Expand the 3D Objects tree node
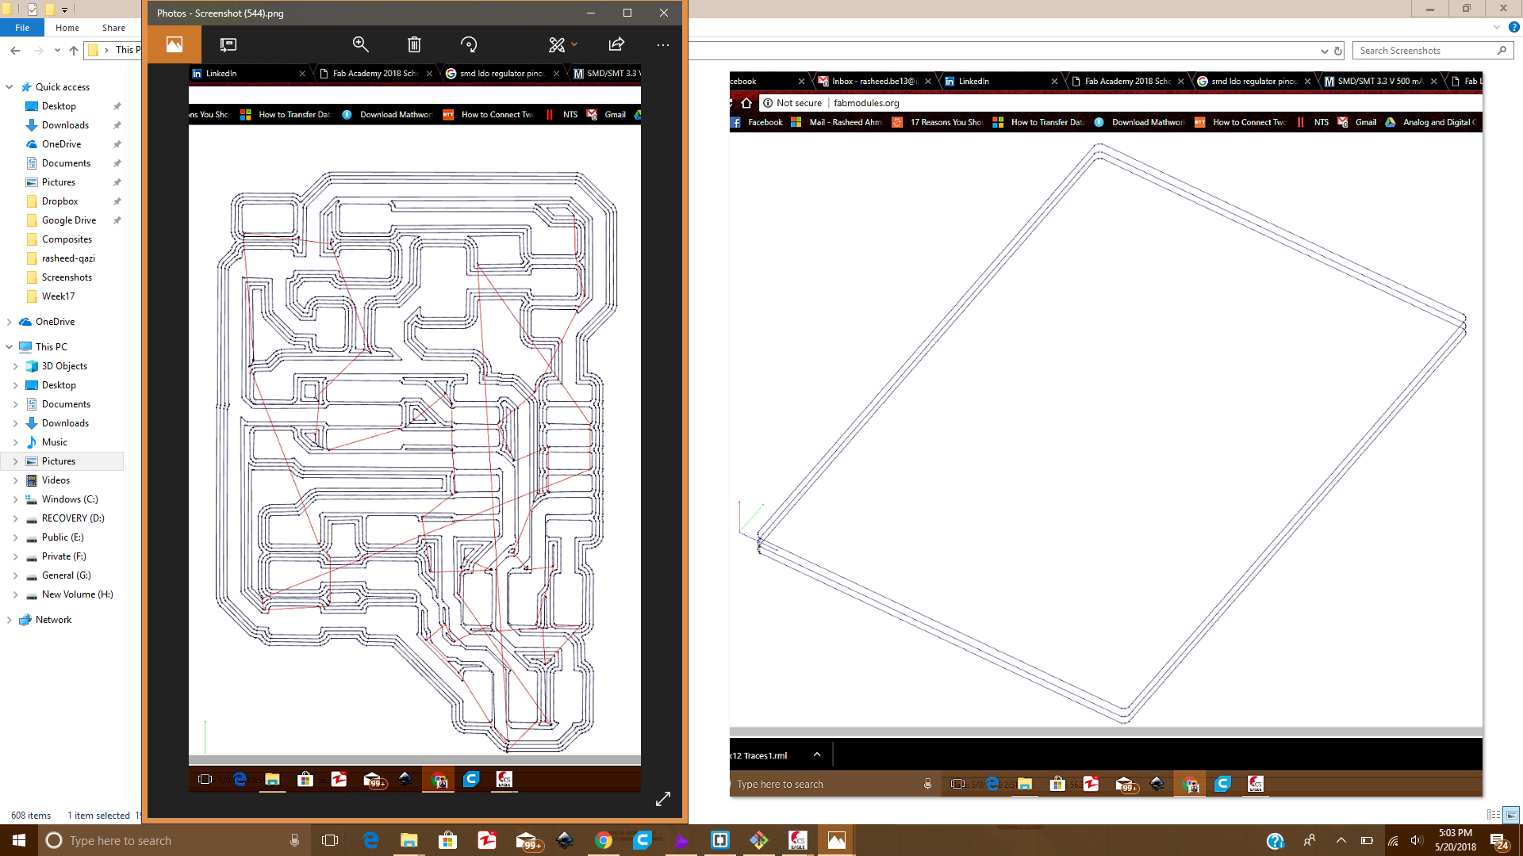This screenshot has width=1523, height=856. coord(15,366)
